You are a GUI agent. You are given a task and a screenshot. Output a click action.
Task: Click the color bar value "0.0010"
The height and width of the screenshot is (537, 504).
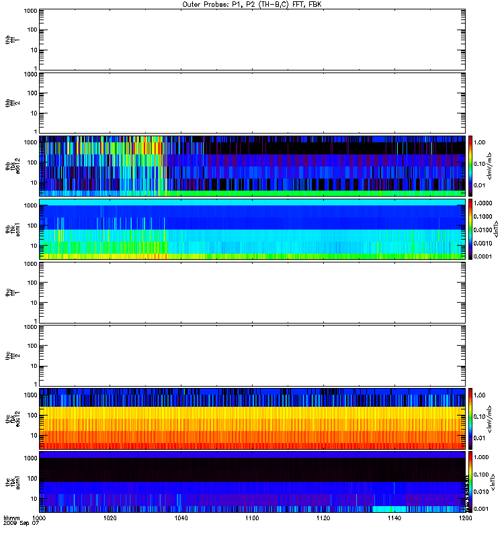(x=482, y=243)
